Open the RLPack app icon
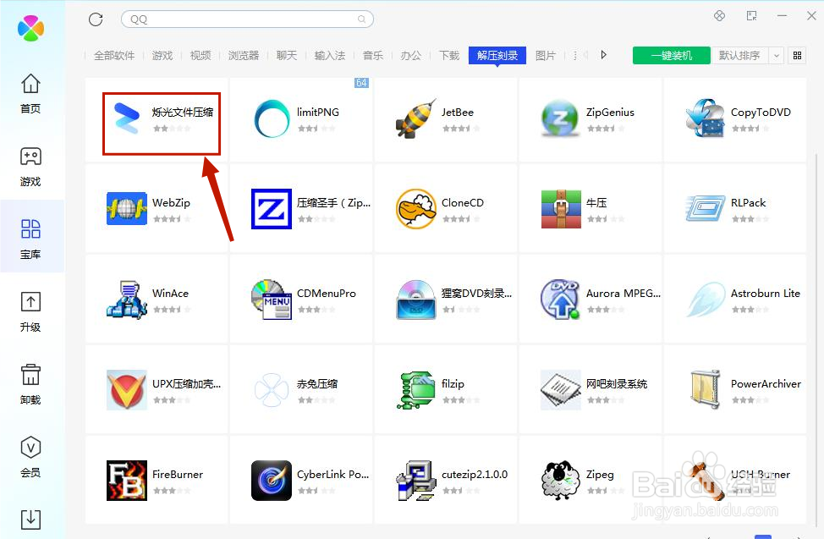Viewport: 824px width, 539px height. (x=706, y=209)
